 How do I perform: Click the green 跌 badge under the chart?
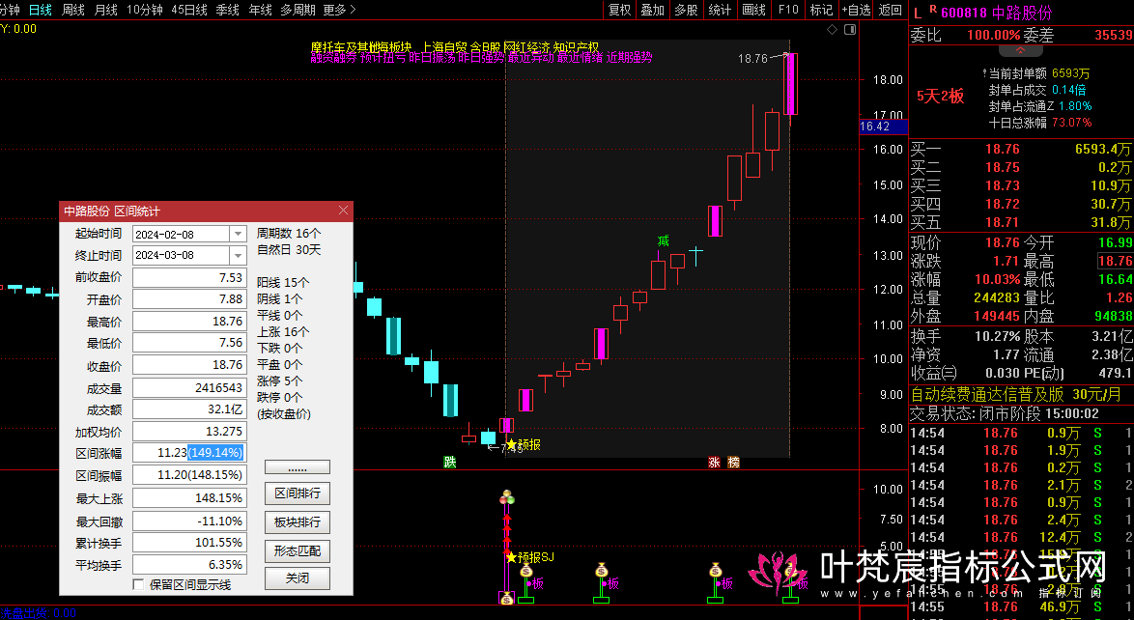[x=450, y=463]
